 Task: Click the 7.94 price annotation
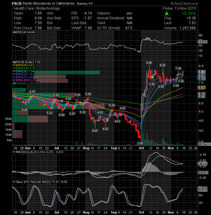[x=178, y=68]
